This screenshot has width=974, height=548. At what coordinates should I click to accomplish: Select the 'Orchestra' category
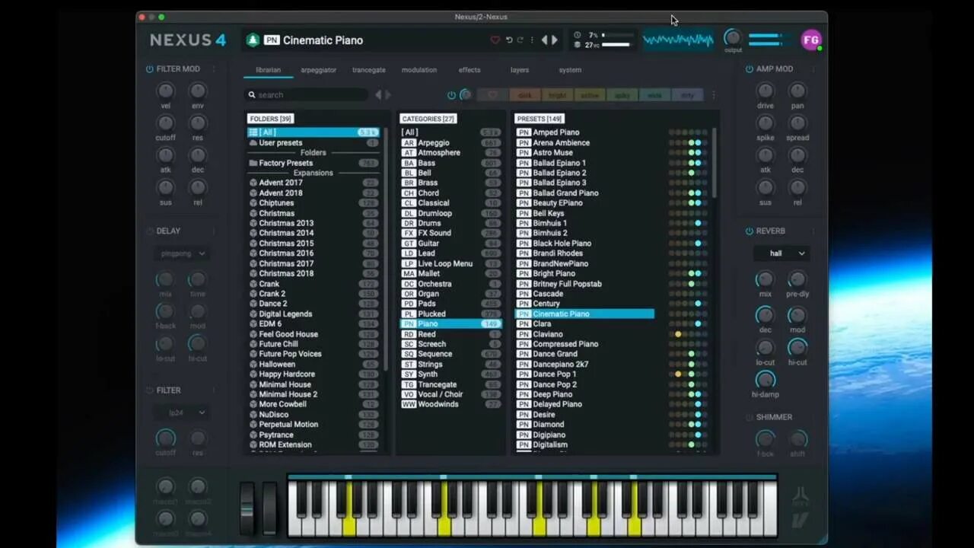(450, 284)
